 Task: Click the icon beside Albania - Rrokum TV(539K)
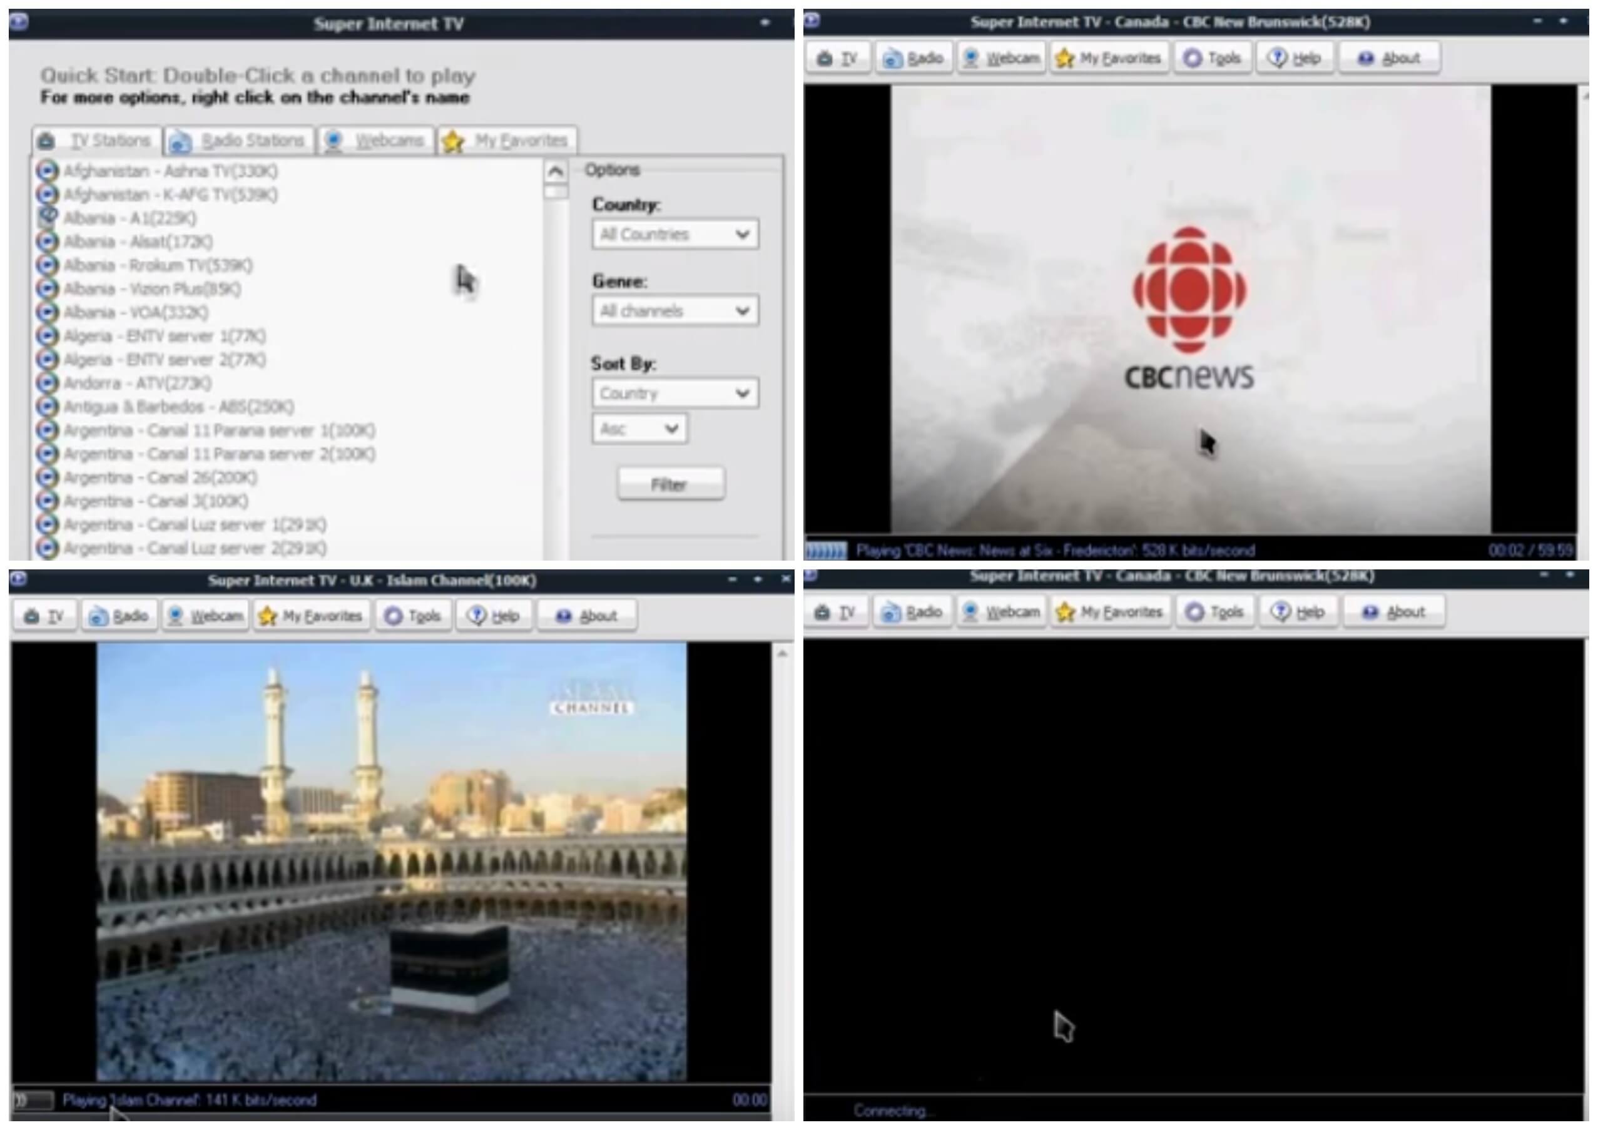tap(47, 265)
